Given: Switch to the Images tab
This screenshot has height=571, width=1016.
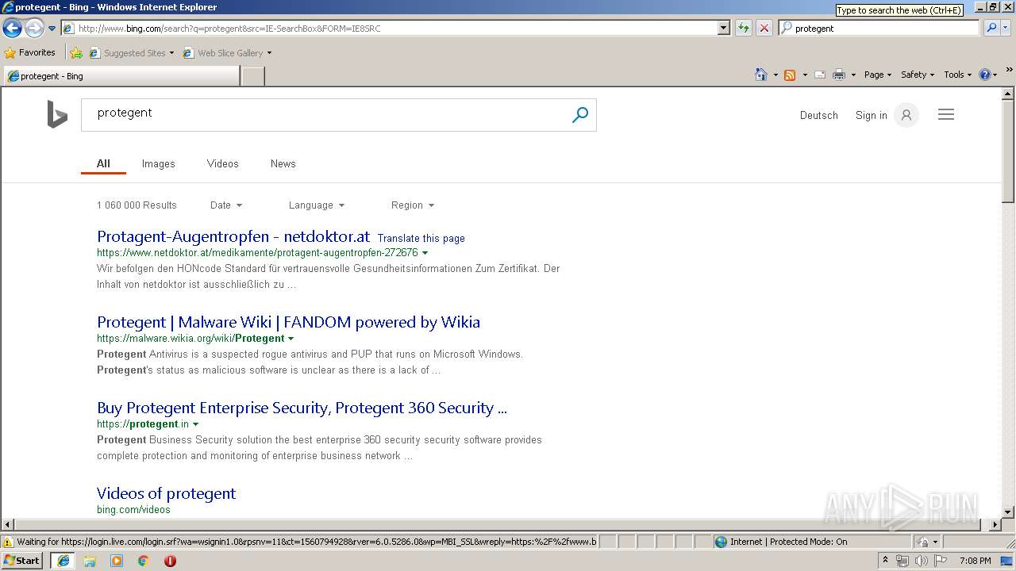Looking at the screenshot, I should 158,163.
